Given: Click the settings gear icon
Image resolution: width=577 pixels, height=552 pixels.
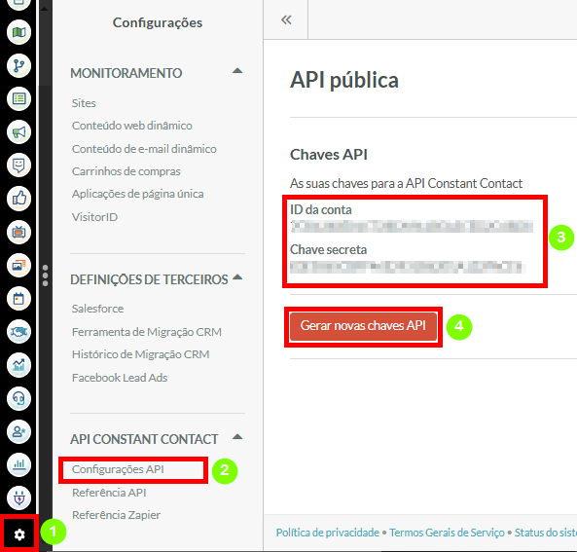Looking at the screenshot, I should (19, 534).
